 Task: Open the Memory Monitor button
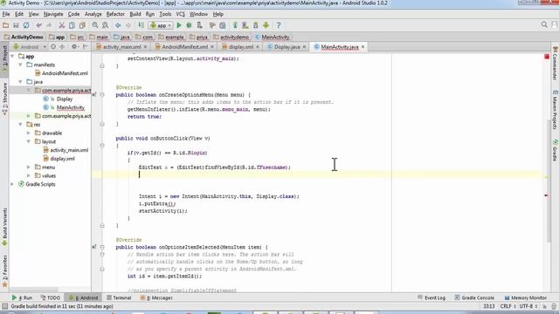[526, 297]
